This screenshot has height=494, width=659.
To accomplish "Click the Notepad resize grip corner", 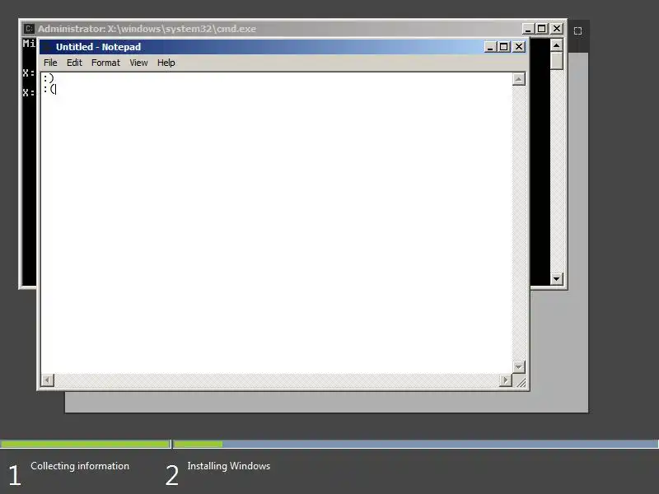I will pyautogui.click(x=521, y=381).
